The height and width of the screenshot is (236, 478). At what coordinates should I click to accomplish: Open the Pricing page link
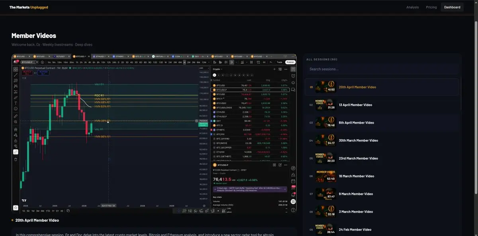point(431,7)
